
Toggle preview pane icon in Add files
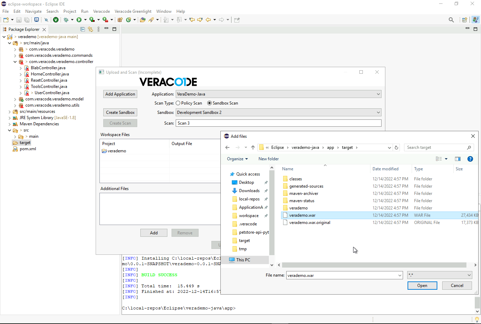click(x=458, y=159)
